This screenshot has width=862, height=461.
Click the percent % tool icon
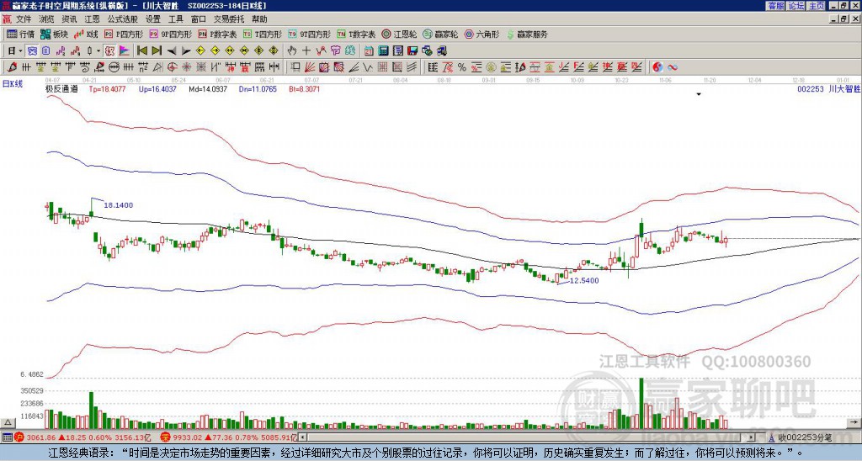click(x=462, y=67)
